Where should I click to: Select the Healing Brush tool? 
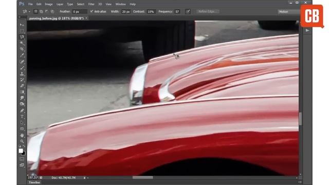(22, 62)
